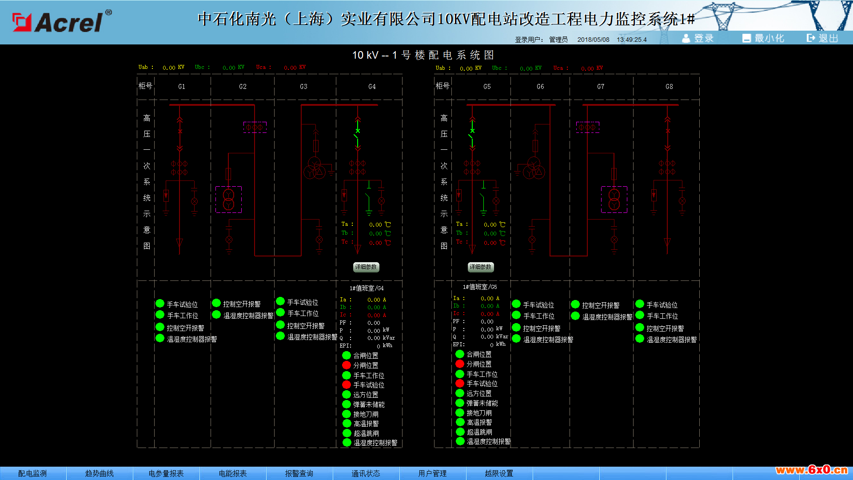Click G8 手车工作位 indicator light

point(640,316)
